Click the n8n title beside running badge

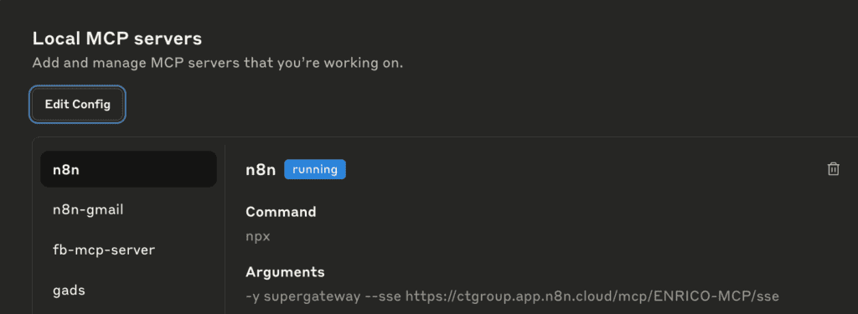pyautogui.click(x=261, y=170)
